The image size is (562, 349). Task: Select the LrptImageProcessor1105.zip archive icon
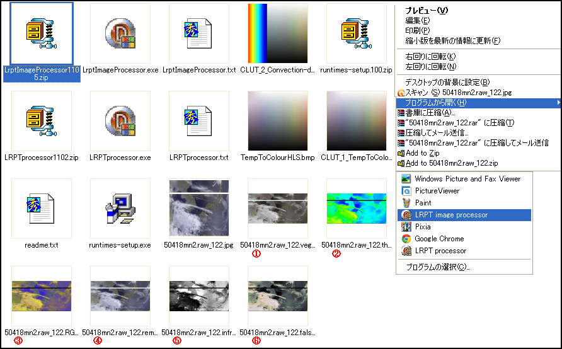click(42, 33)
